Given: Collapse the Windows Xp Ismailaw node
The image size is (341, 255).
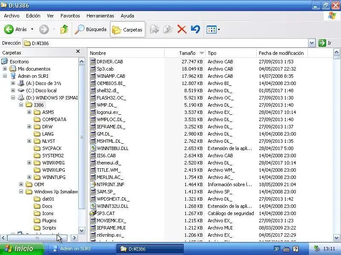Looking at the screenshot, I should coord(21,192).
